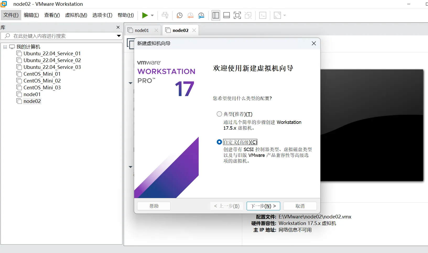Select CentOS_Mini_02 in the library

tap(42, 81)
